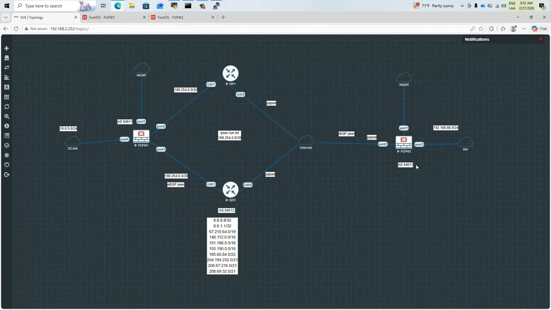
Task: Click the 'AS 64512' label below ISP2
Action: (x=226, y=210)
